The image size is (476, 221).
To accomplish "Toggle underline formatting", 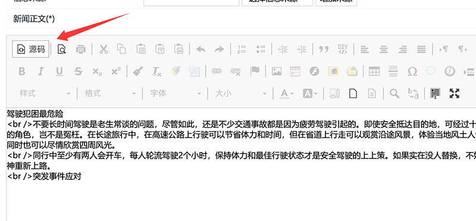I will (x=59, y=71).
